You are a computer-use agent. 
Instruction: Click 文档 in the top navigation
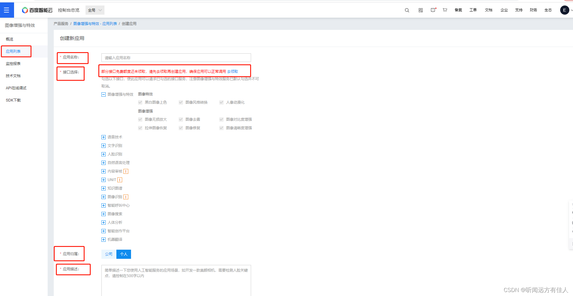(x=488, y=10)
